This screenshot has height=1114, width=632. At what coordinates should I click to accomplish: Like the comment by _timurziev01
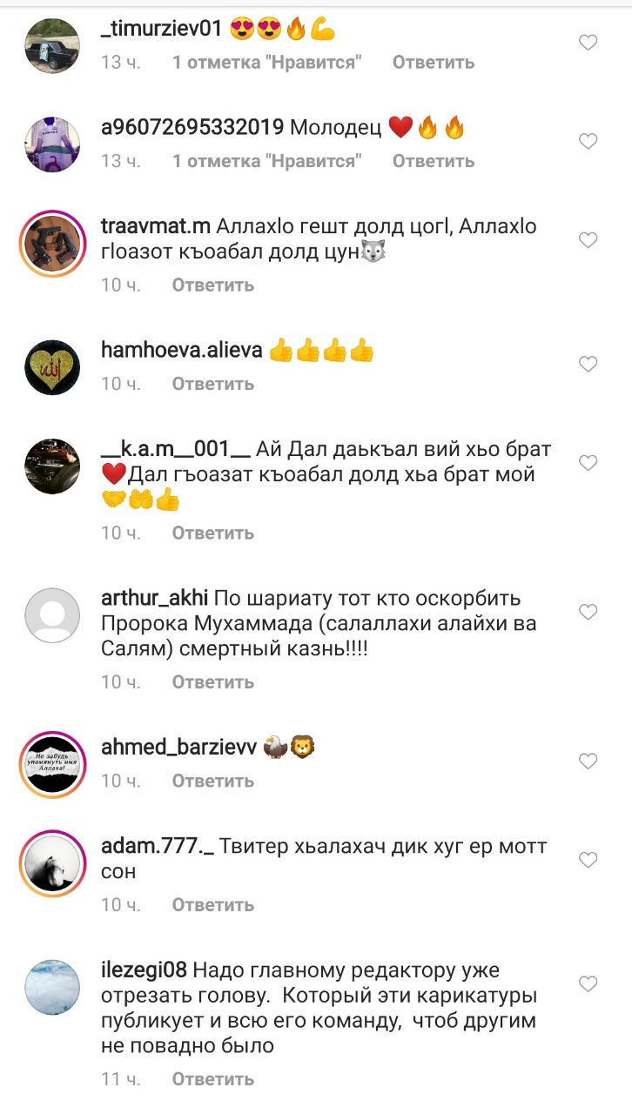tap(588, 42)
